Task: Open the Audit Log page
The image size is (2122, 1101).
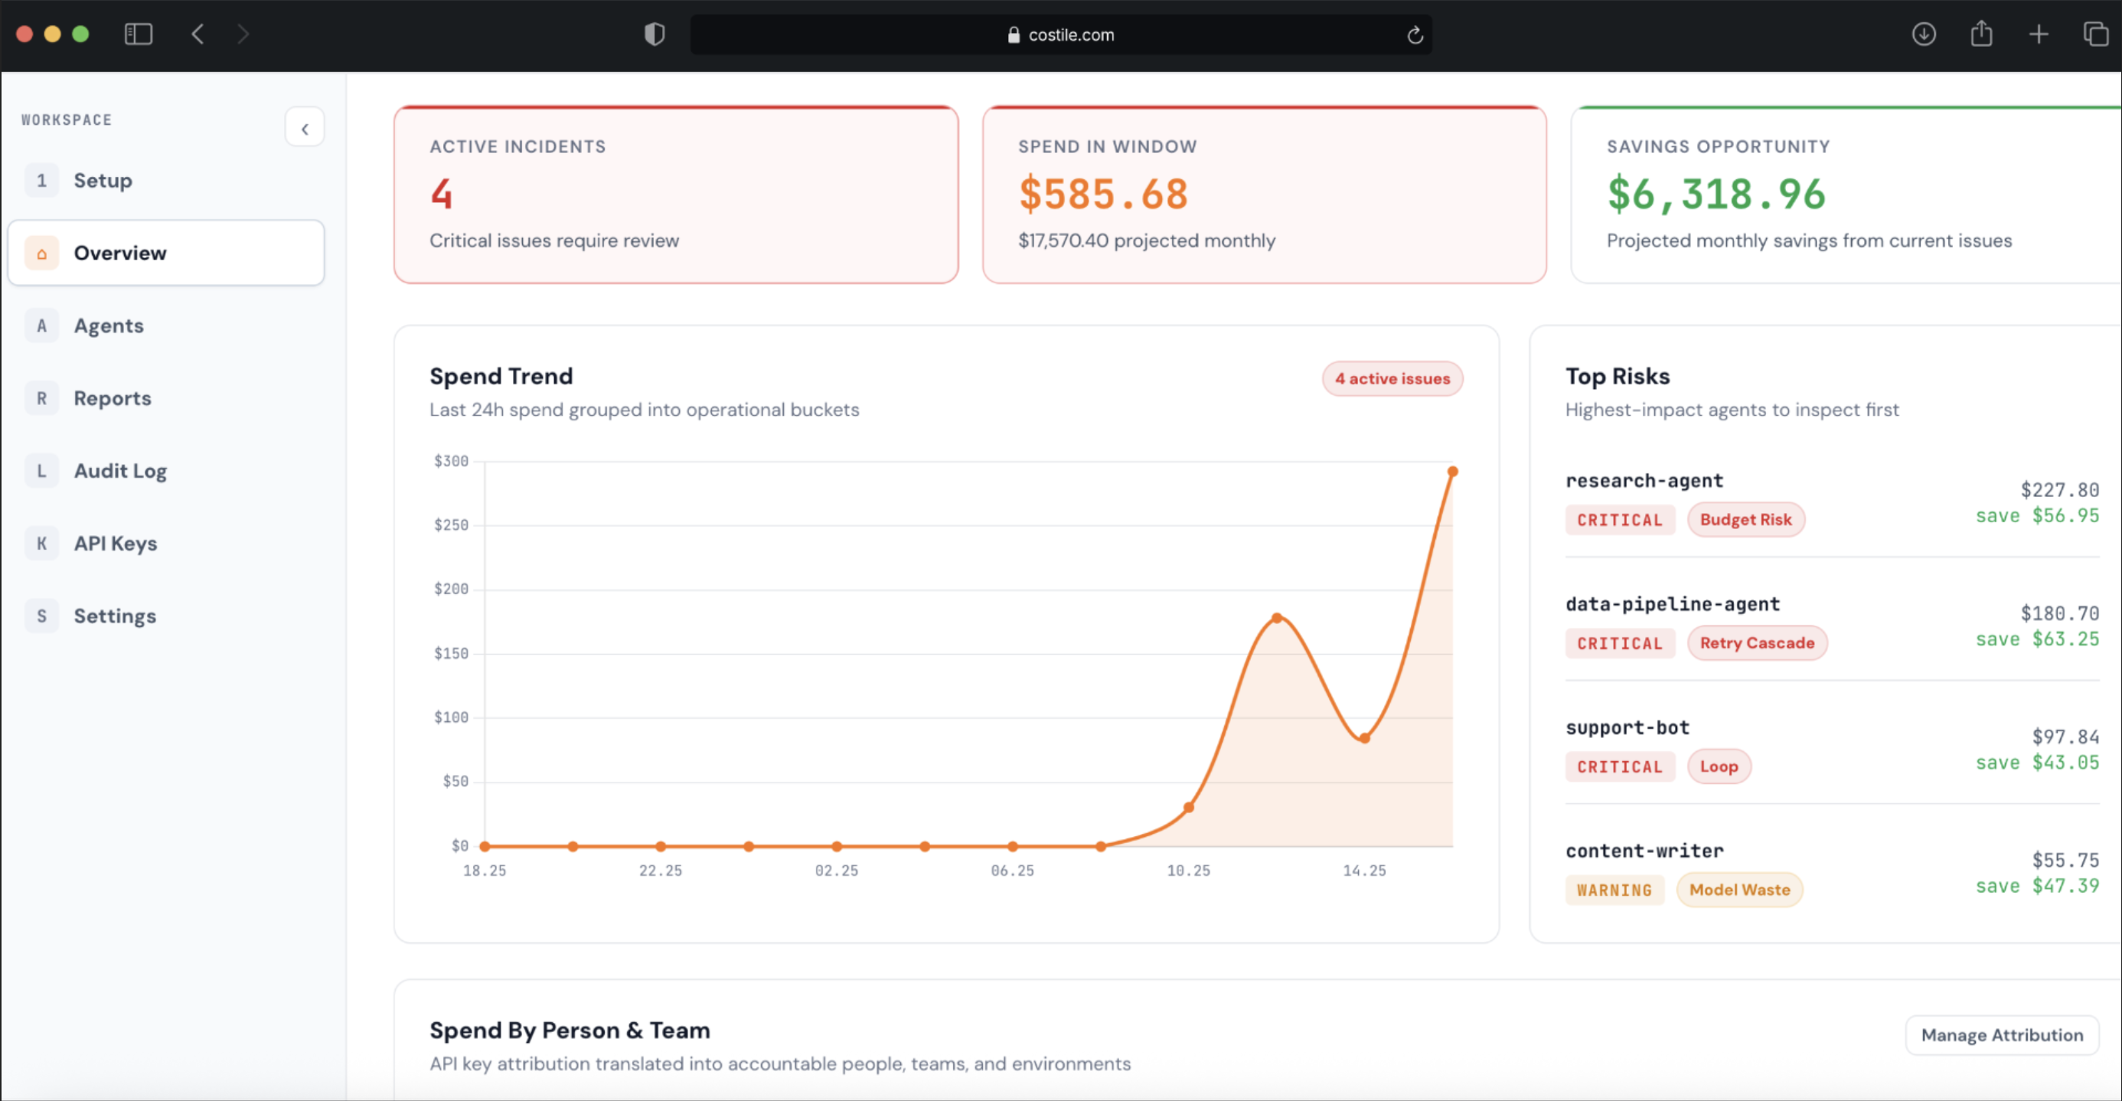Action: [166, 471]
